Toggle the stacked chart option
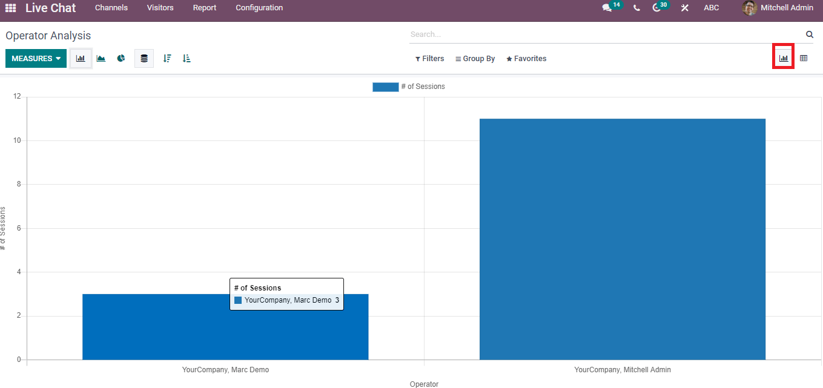 click(x=144, y=59)
